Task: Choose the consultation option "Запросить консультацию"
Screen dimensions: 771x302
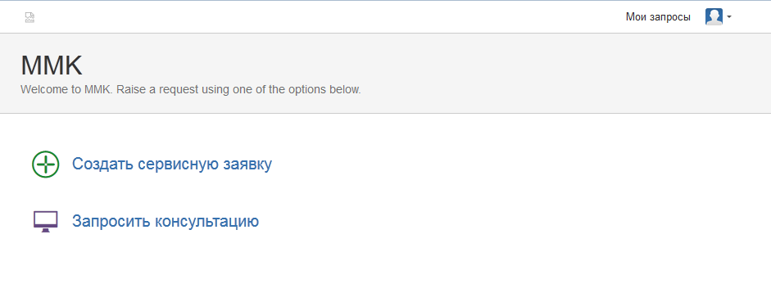Action: point(166,222)
